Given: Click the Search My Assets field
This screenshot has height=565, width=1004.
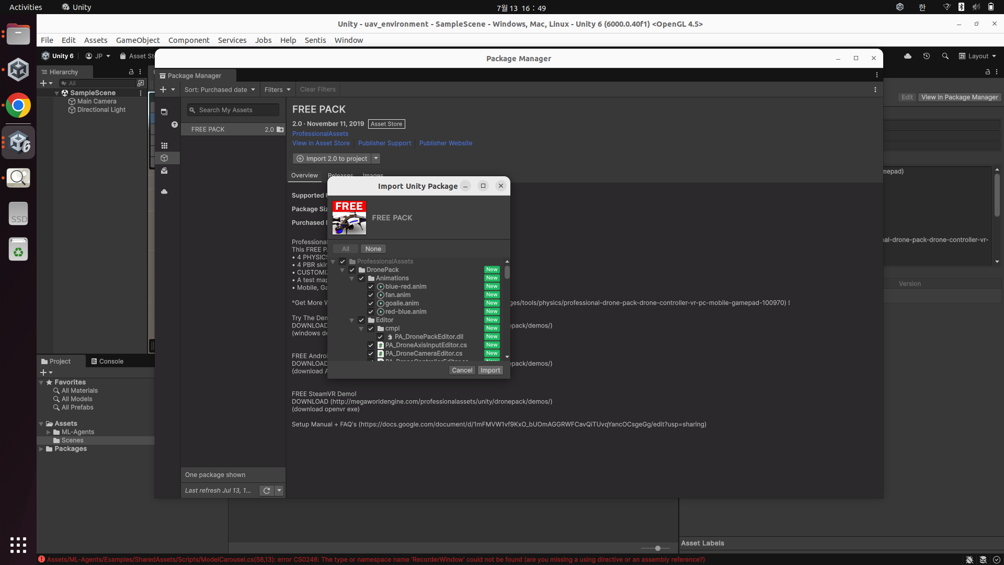Looking at the screenshot, I should (x=233, y=110).
